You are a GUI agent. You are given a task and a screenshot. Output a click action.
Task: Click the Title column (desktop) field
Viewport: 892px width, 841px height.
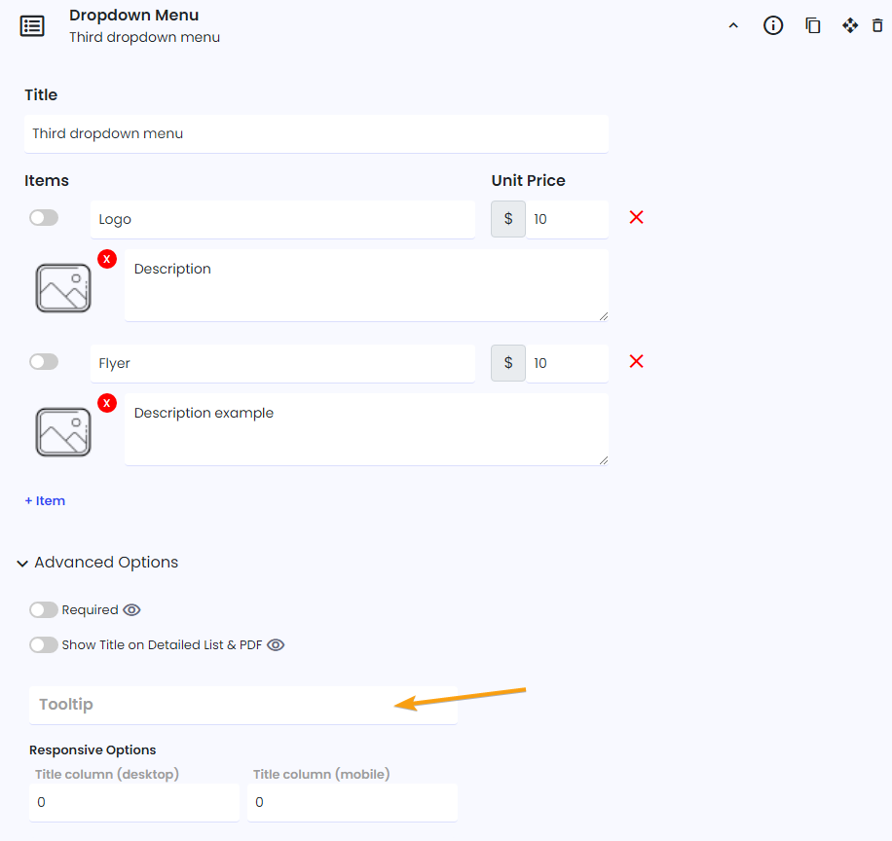point(134,802)
